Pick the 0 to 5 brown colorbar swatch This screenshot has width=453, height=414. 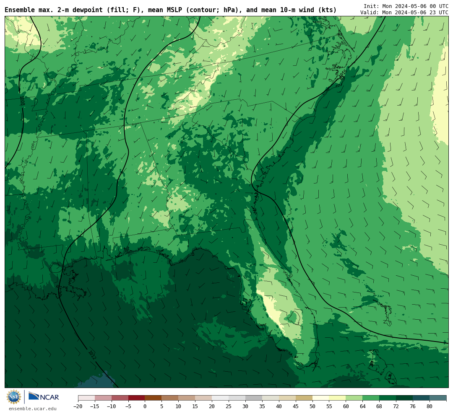(154, 398)
